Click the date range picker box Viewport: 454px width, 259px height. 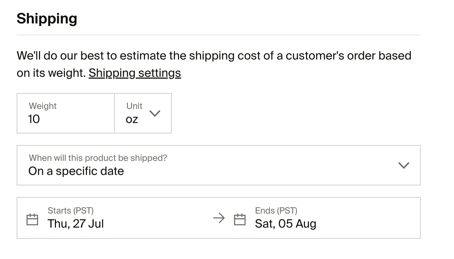(x=219, y=218)
